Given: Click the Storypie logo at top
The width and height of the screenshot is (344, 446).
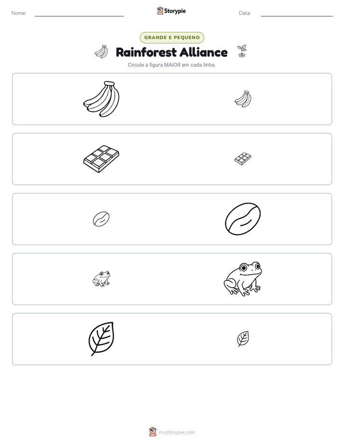Looking at the screenshot, I should (x=171, y=11).
